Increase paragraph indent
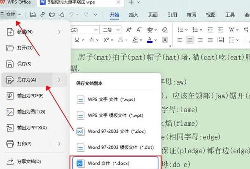250x169 pixels. (220, 30)
